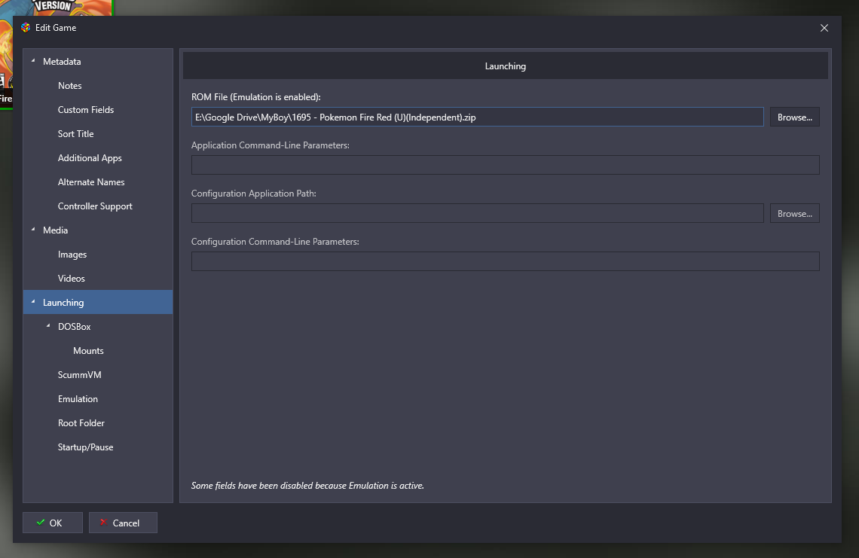Browse for the ROM file
Screen dimensions: 859x558
[794, 117]
